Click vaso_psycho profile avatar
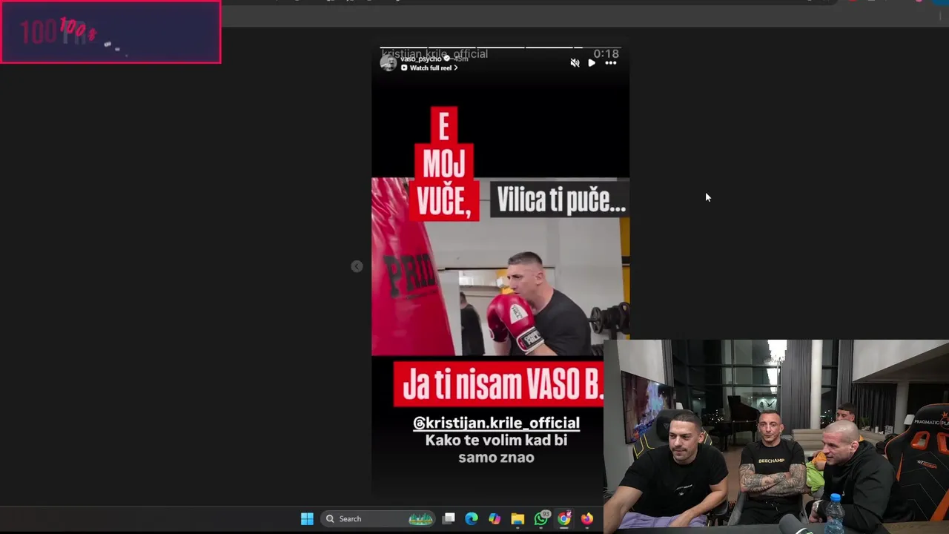The image size is (949, 534). coord(388,63)
